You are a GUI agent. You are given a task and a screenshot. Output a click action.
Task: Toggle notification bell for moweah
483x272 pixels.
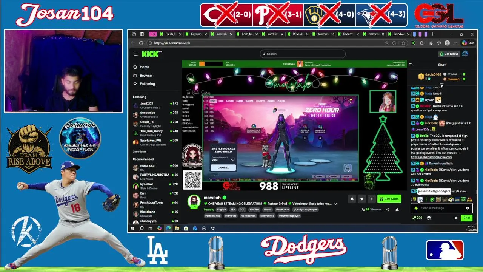pyautogui.click(x=352, y=199)
